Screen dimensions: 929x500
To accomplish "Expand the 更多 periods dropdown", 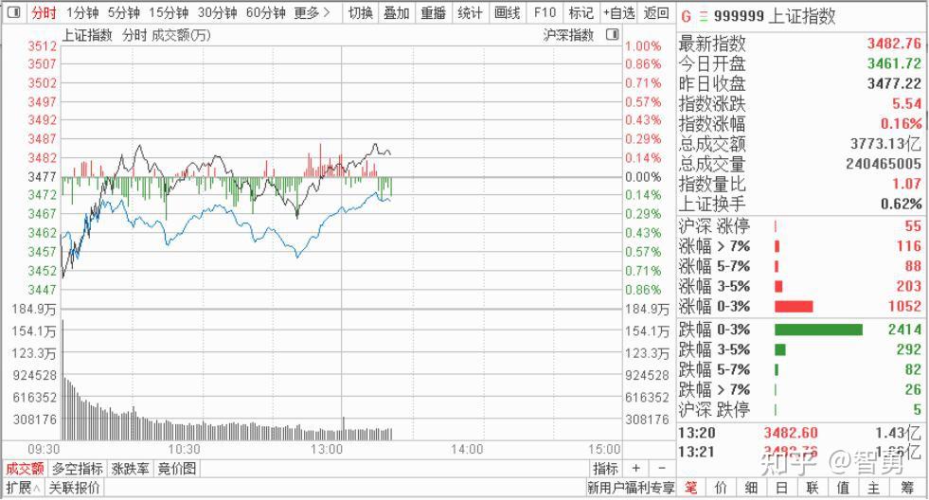I will (313, 12).
